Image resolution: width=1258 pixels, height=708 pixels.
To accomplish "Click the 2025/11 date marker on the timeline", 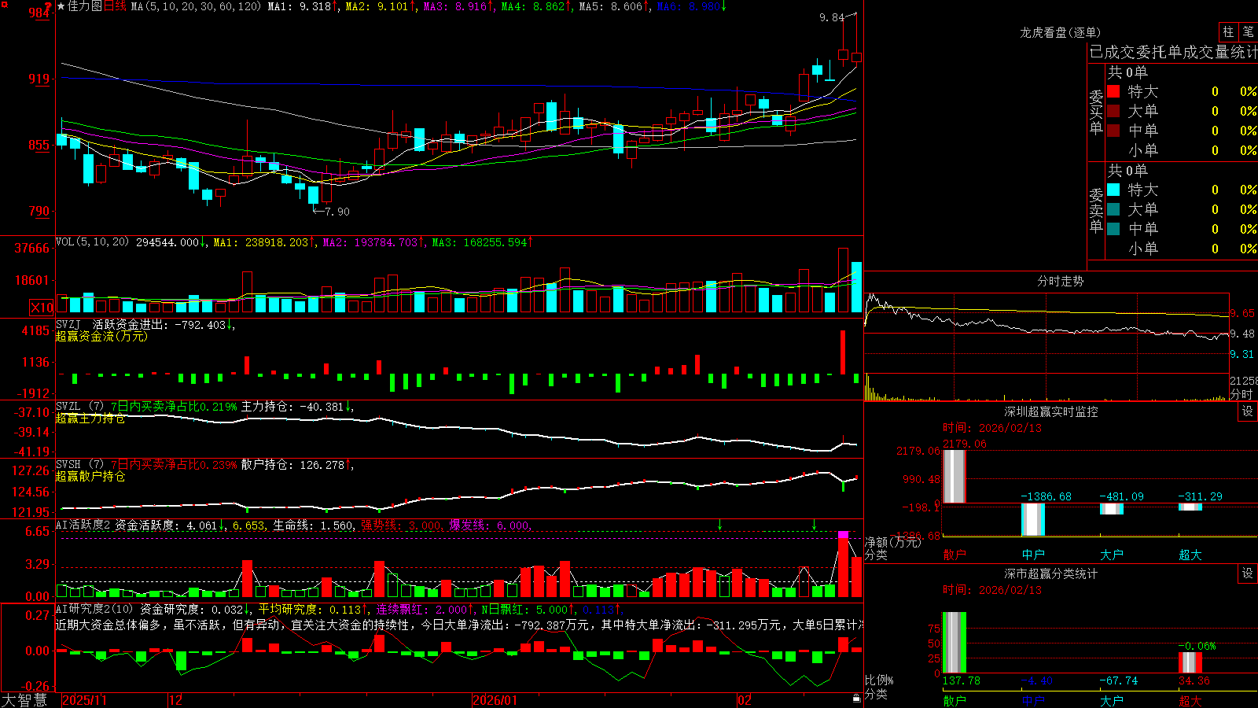I will [x=84, y=700].
